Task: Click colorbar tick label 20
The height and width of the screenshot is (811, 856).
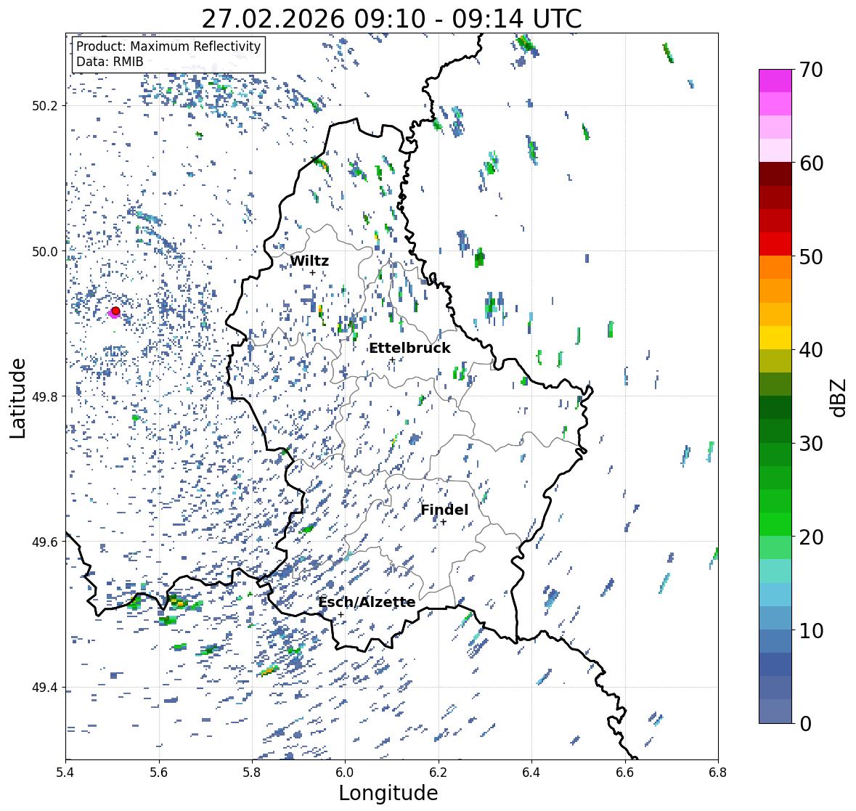Action: coord(811,537)
